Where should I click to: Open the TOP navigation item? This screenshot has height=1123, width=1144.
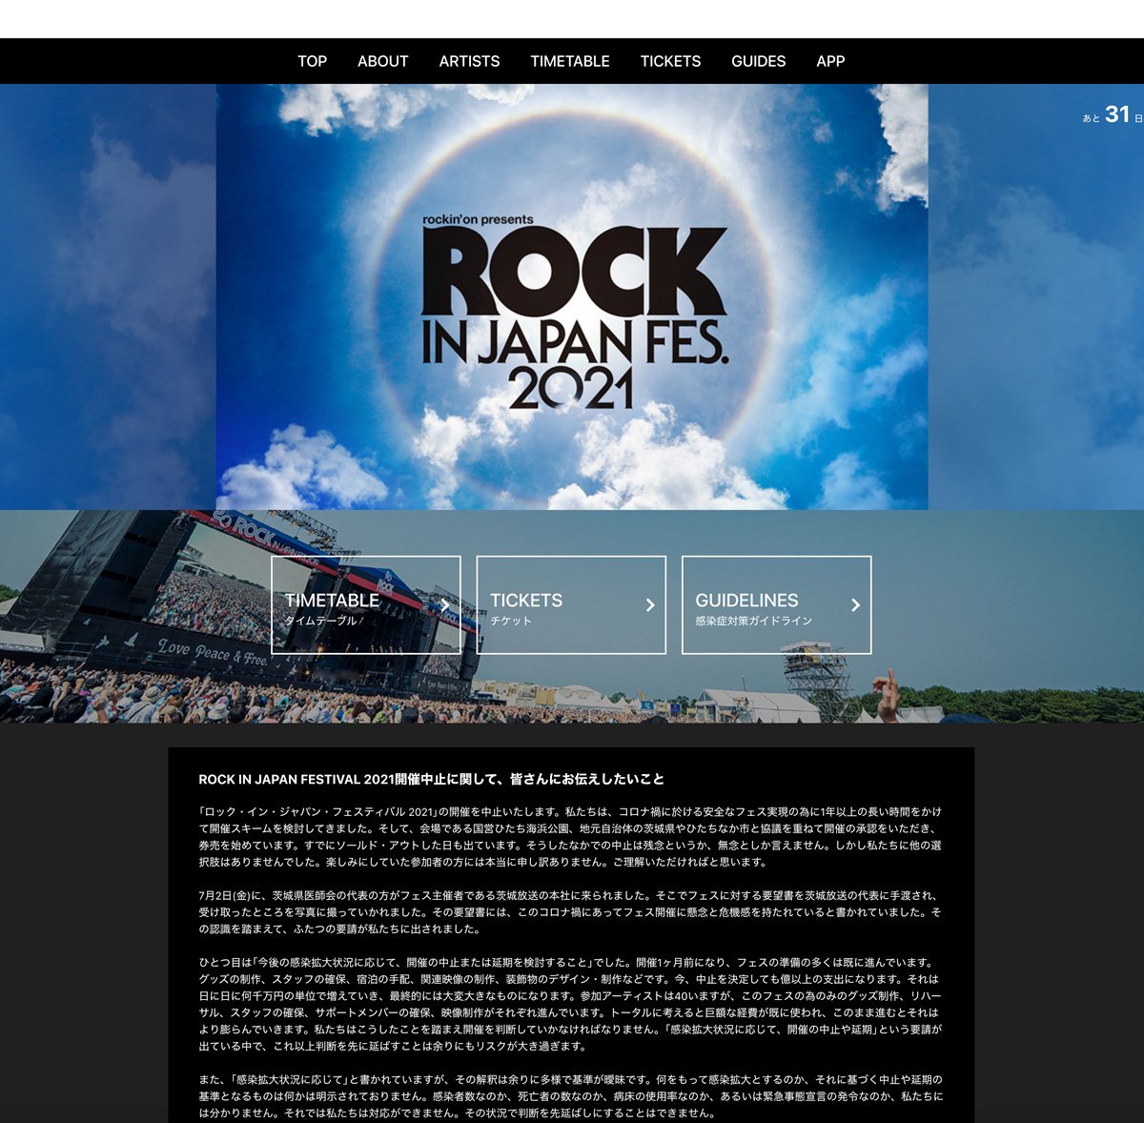[x=312, y=61]
